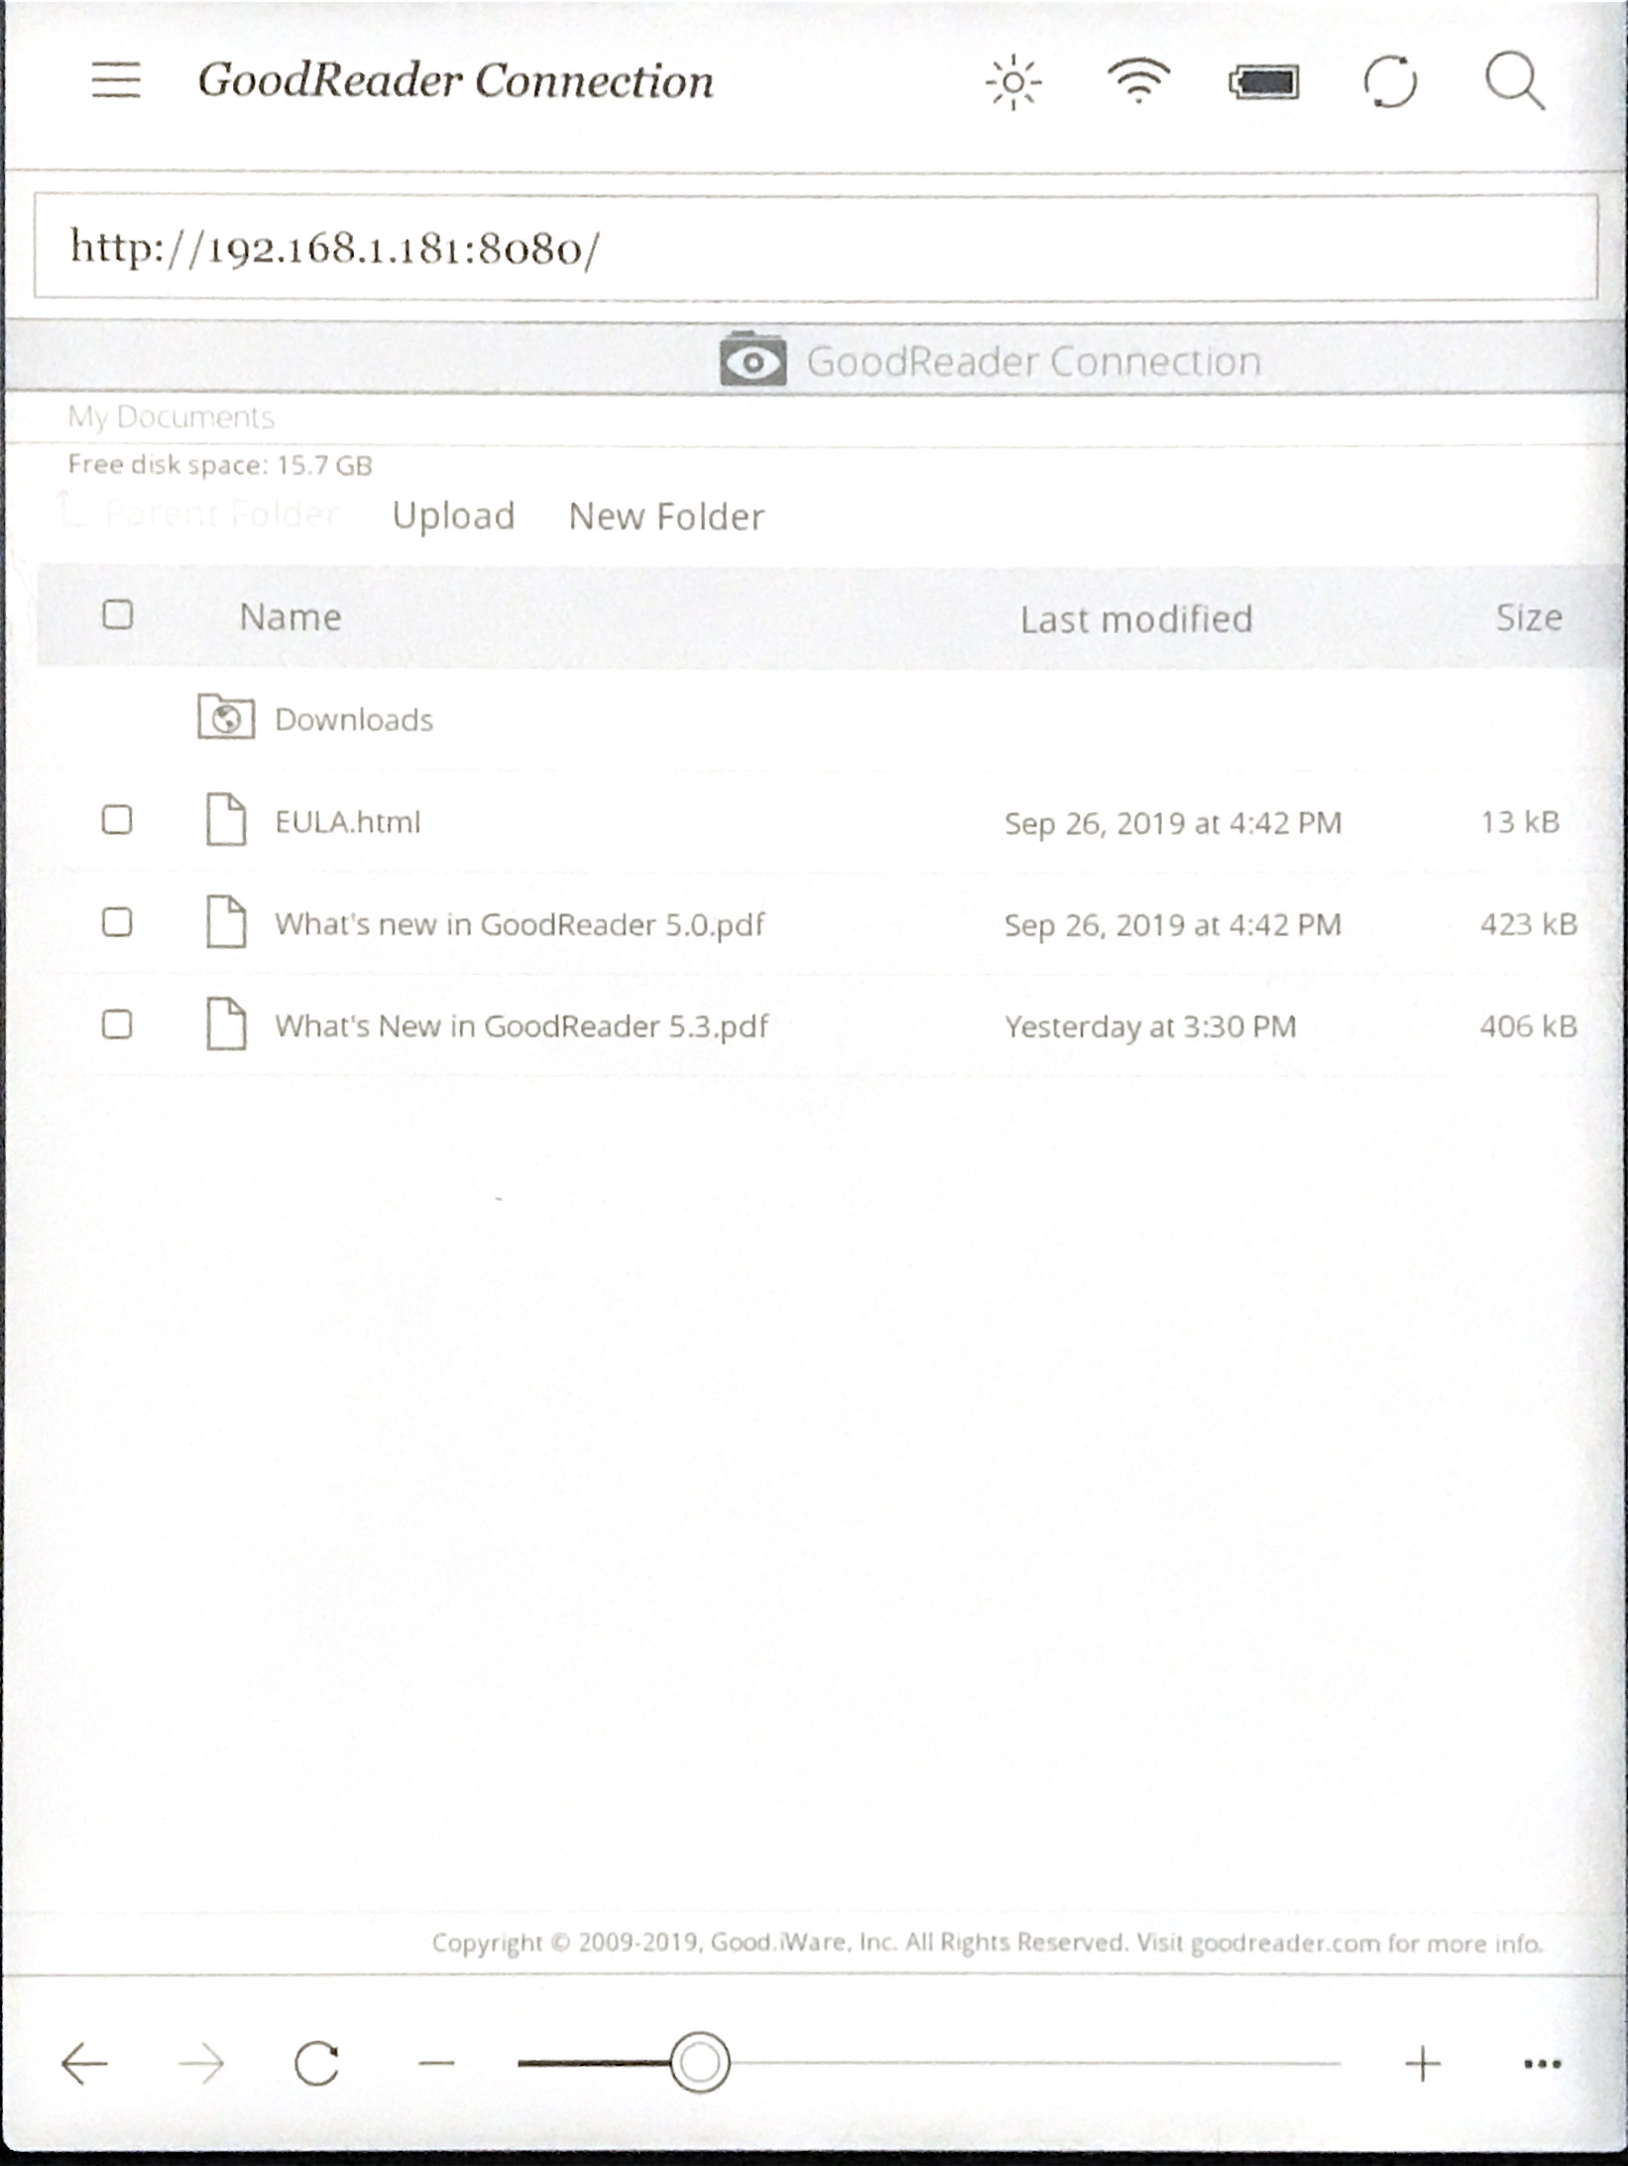Image resolution: width=1628 pixels, height=2166 pixels.
Task: Click the '406 kB' file size
Action: click(1529, 1026)
